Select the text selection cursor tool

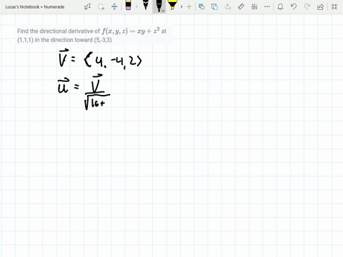tap(87, 6)
